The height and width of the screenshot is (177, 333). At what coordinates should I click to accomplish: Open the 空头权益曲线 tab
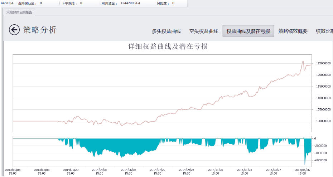(x=203, y=31)
